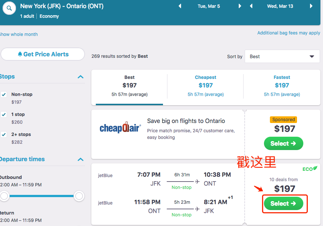The height and width of the screenshot is (226, 323).
Task: Click the ECO leaf badge
Action: tap(310, 169)
